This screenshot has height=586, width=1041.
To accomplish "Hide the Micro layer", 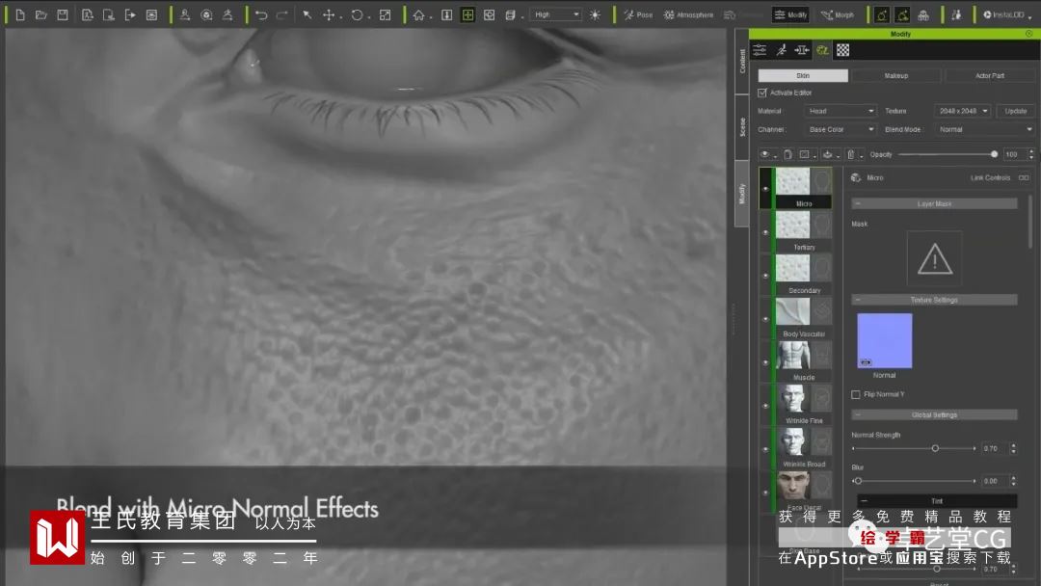I will tap(765, 189).
